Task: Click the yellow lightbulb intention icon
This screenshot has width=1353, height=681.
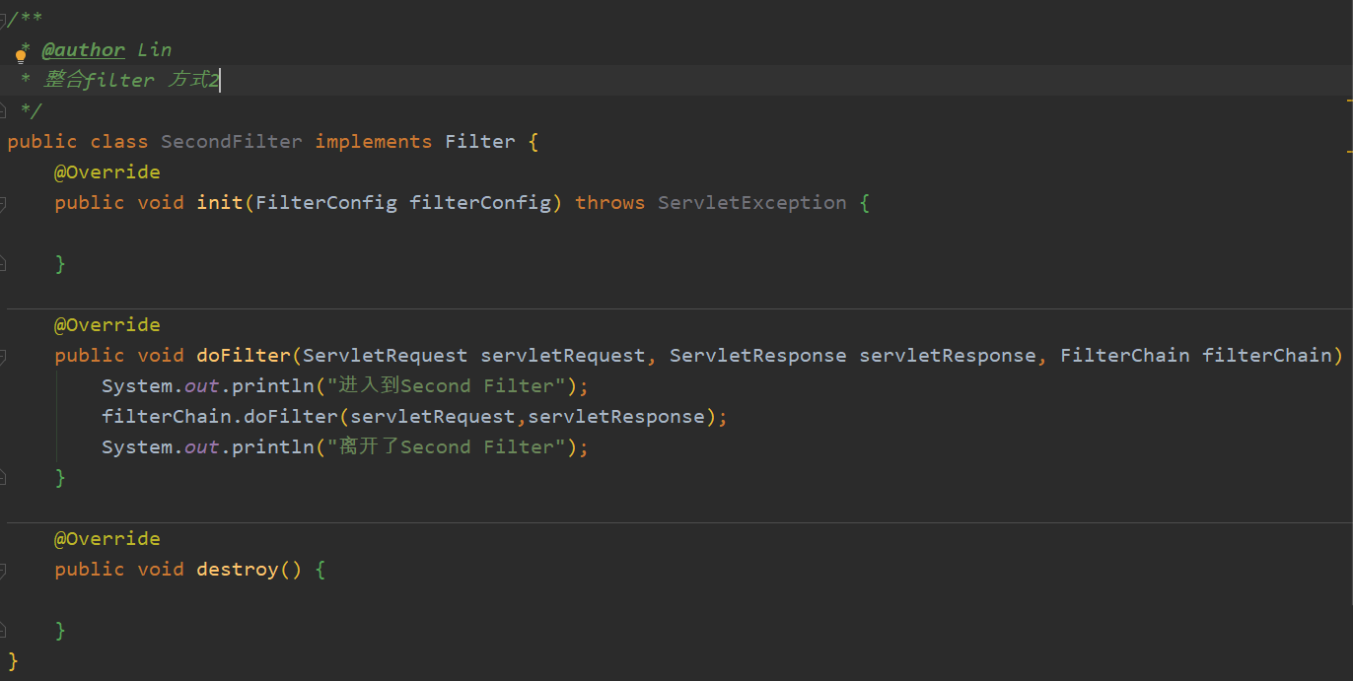Action: click(20, 56)
